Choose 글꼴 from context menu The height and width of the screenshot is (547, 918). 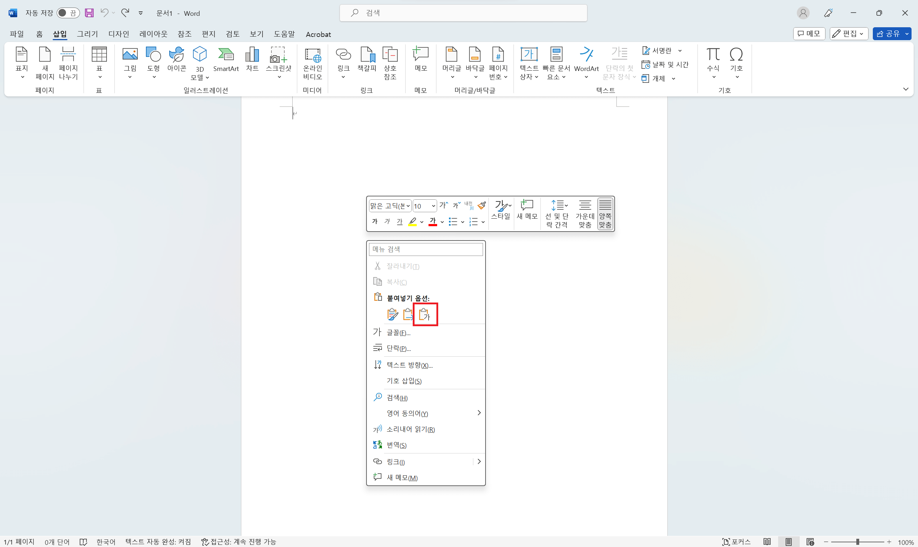(398, 333)
